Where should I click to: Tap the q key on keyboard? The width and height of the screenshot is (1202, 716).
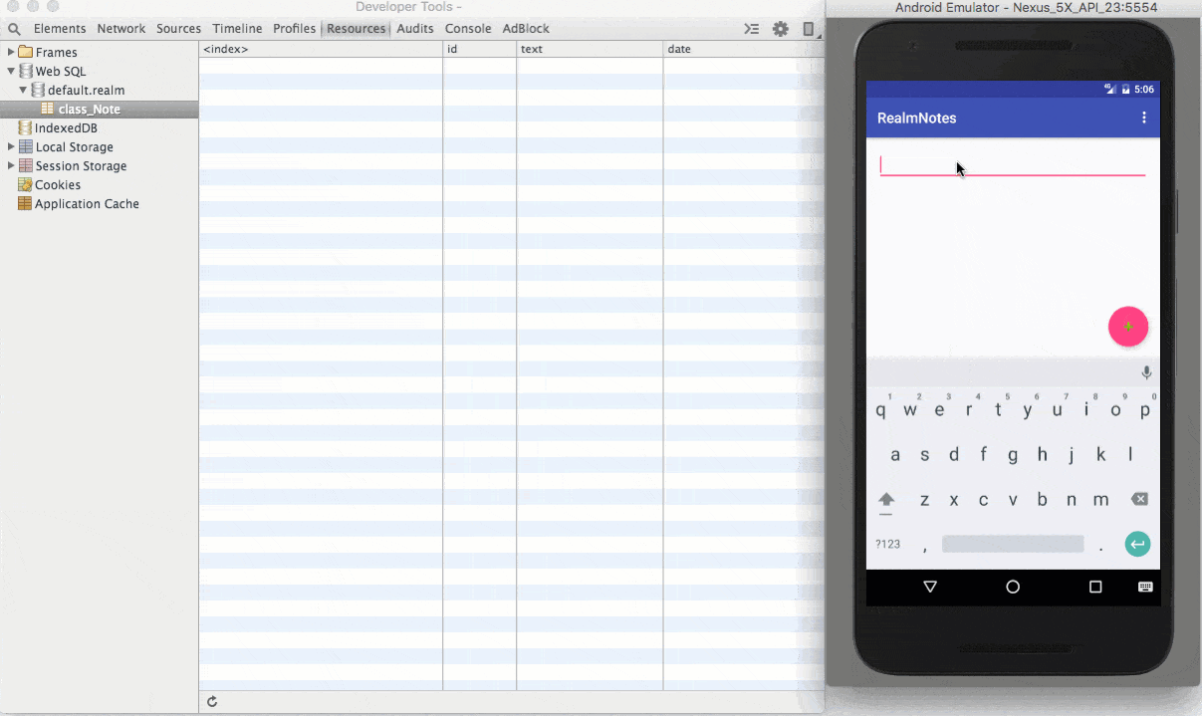click(x=881, y=410)
